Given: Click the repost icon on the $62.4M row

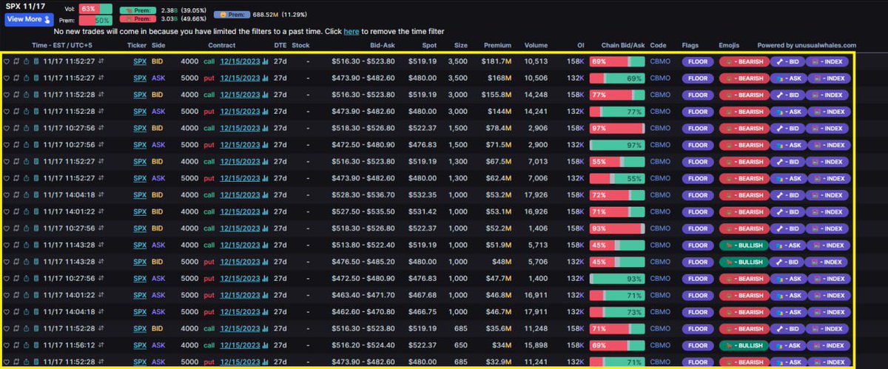Looking at the screenshot, I should click(x=16, y=178).
